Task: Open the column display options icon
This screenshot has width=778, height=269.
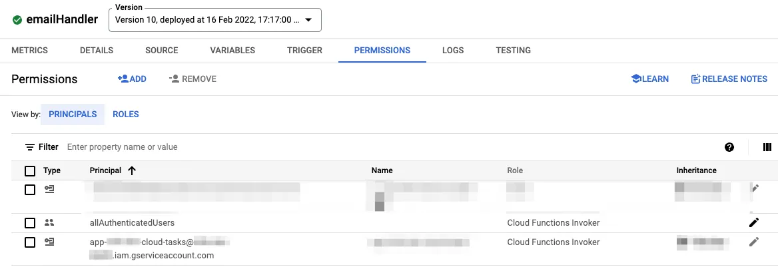Action: pos(767,147)
